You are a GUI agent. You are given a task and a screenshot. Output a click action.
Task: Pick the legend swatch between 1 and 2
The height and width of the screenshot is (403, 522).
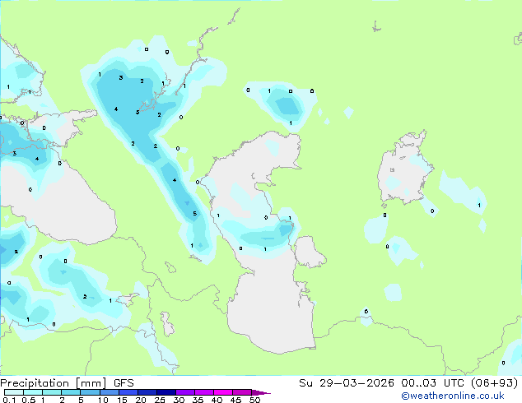(52, 392)
